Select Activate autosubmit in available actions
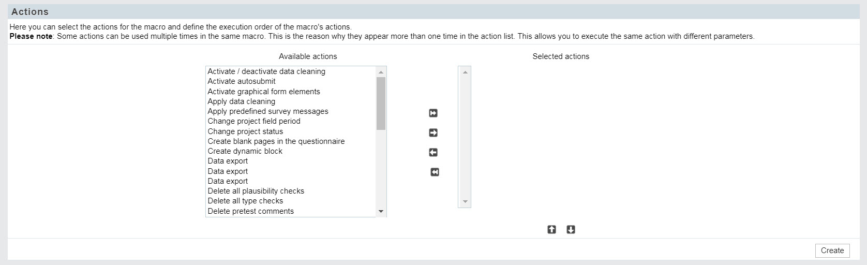The height and width of the screenshot is (265, 867). [242, 81]
